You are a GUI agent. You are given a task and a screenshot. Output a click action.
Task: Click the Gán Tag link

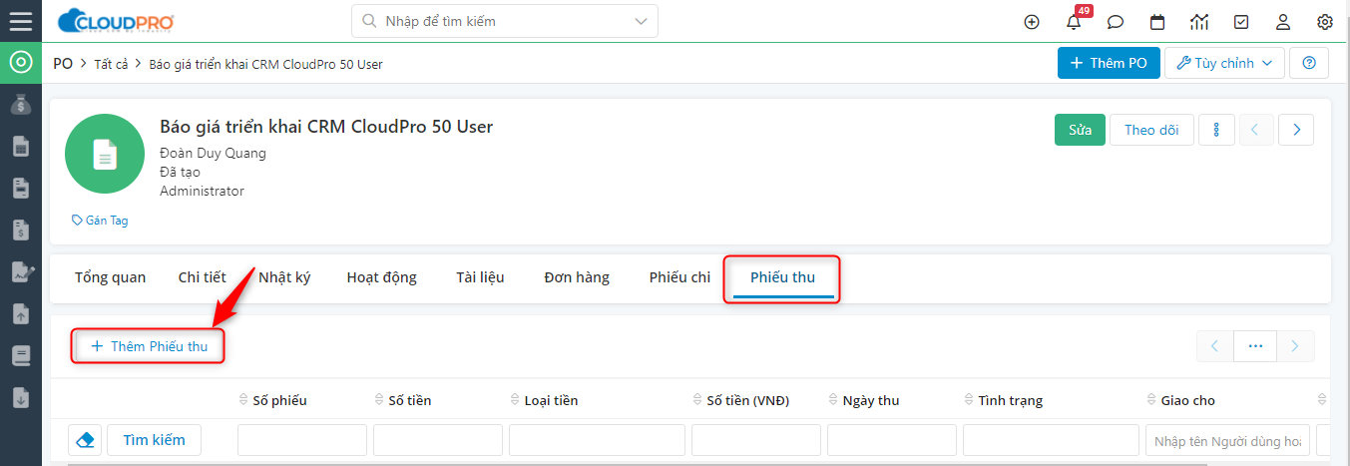(x=100, y=221)
